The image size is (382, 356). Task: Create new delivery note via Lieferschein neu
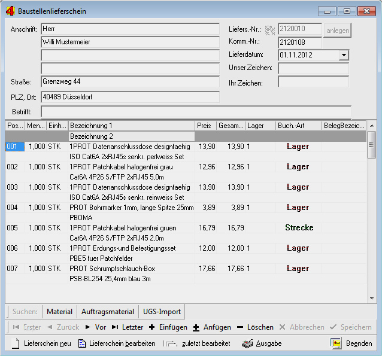coord(42,343)
